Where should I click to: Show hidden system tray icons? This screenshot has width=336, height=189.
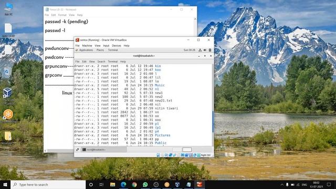click(282, 184)
